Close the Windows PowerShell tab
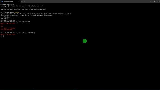 pos(19,2)
